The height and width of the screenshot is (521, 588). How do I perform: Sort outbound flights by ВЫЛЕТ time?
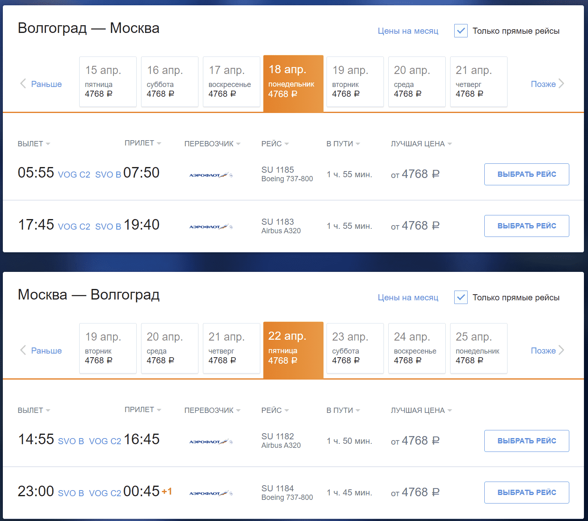coord(34,144)
